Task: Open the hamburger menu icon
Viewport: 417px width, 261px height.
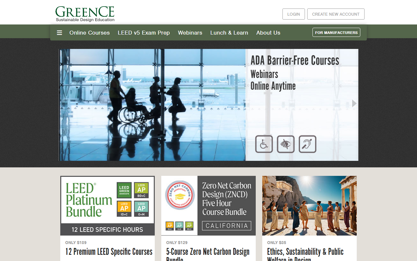Action: tap(59, 33)
